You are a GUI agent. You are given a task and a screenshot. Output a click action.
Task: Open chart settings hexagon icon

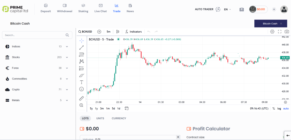pyautogui.click(x=272, y=32)
